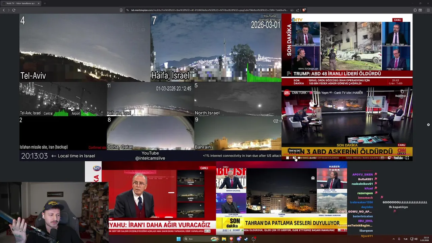Click the North Israel camera 5 feed
The image size is (432, 243).
(238, 99)
